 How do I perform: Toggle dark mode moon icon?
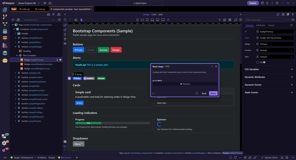tap(81, 20)
